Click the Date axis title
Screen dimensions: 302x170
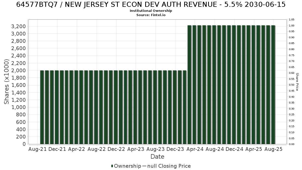[157, 157]
